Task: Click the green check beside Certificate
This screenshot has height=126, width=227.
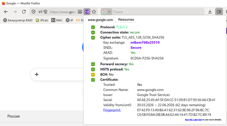Action: [93, 80]
